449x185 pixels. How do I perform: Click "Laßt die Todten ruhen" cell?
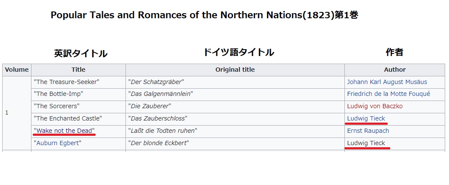pyautogui.click(x=235, y=131)
